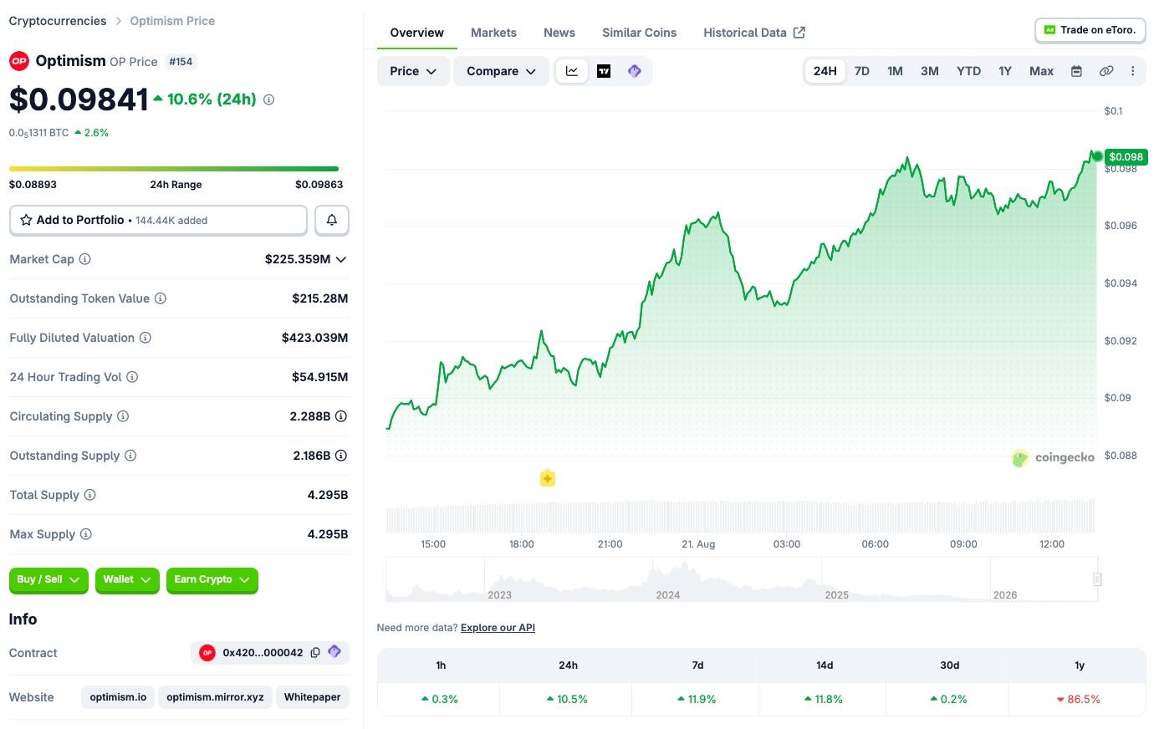This screenshot has height=729, width=1159.
Task: Open the Compare dropdown
Action: coord(501,71)
